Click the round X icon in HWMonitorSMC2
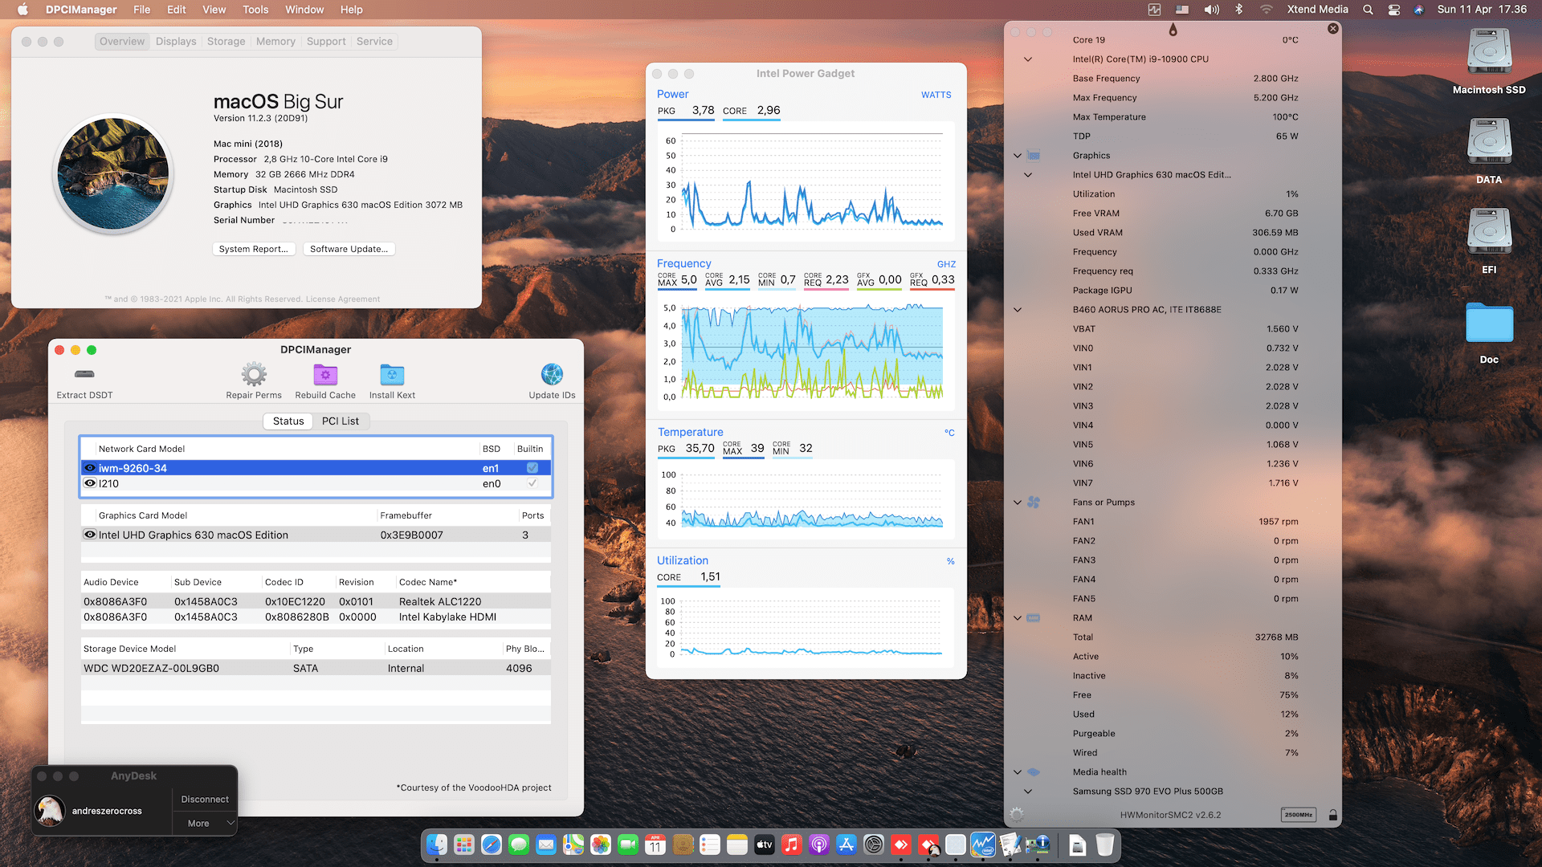The height and width of the screenshot is (867, 1542). click(x=1333, y=28)
